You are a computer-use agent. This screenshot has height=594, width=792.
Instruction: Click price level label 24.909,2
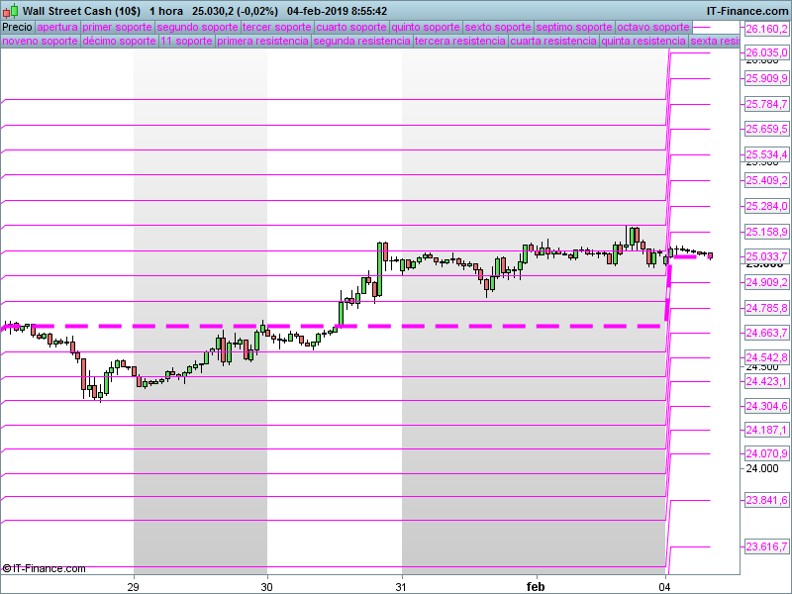click(766, 282)
